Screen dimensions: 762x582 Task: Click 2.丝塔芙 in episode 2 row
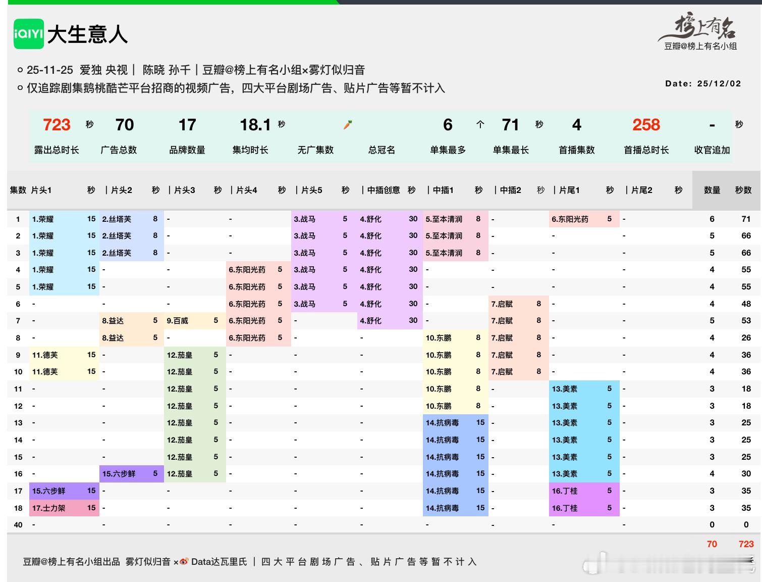[117, 236]
